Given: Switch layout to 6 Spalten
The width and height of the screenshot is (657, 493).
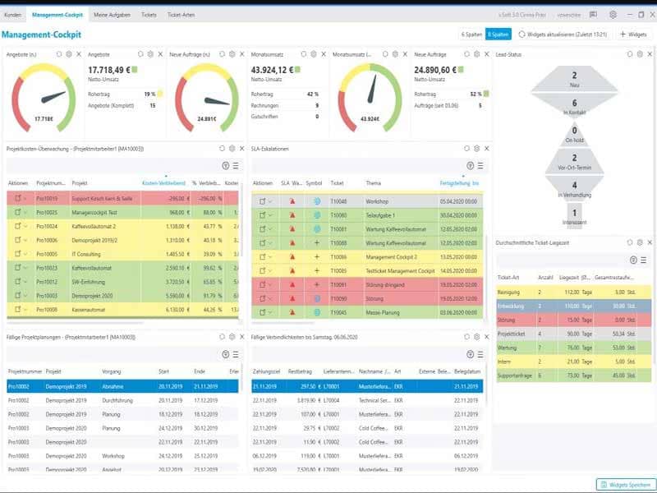Looking at the screenshot, I should click(471, 35).
